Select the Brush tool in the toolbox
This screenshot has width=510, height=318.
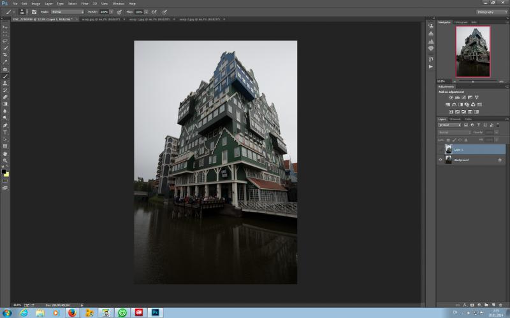pyautogui.click(x=5, y=76)
